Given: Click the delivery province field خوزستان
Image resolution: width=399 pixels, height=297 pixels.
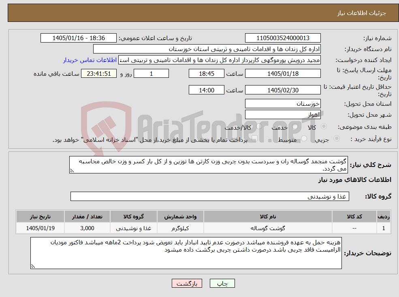Looking at the screenshot, I should tap(283, 104).
